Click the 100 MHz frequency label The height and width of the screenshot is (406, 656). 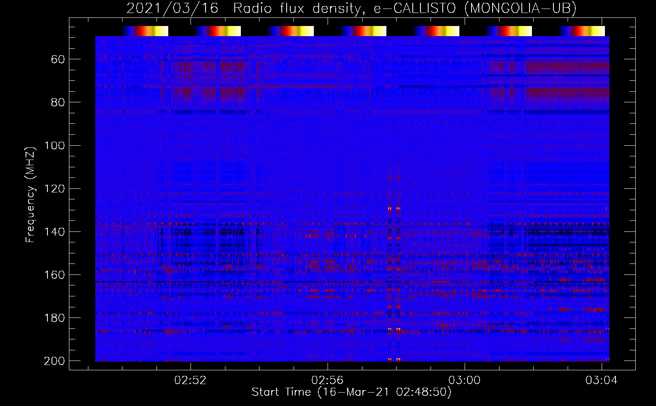[x=54, y=146]
